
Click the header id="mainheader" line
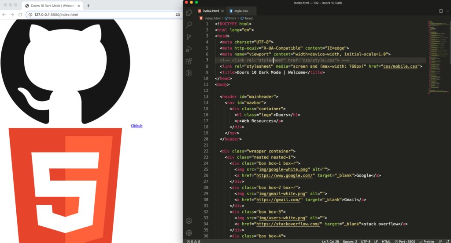pos(249,97)
